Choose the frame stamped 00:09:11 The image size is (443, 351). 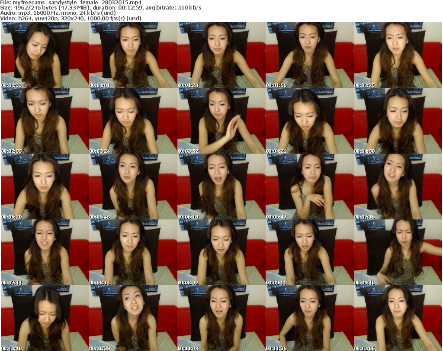(x=310, y=252)
